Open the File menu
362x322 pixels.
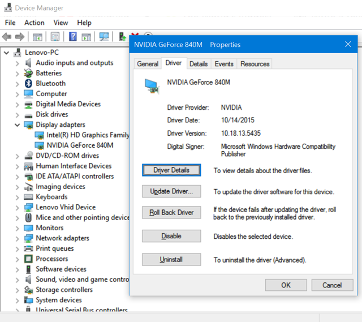pyautogui.click(x=10, y=23)
